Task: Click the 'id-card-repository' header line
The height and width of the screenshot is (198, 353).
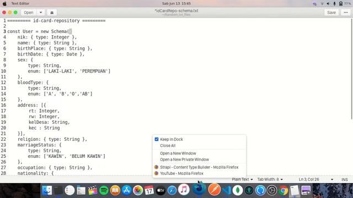Action: 56,21
